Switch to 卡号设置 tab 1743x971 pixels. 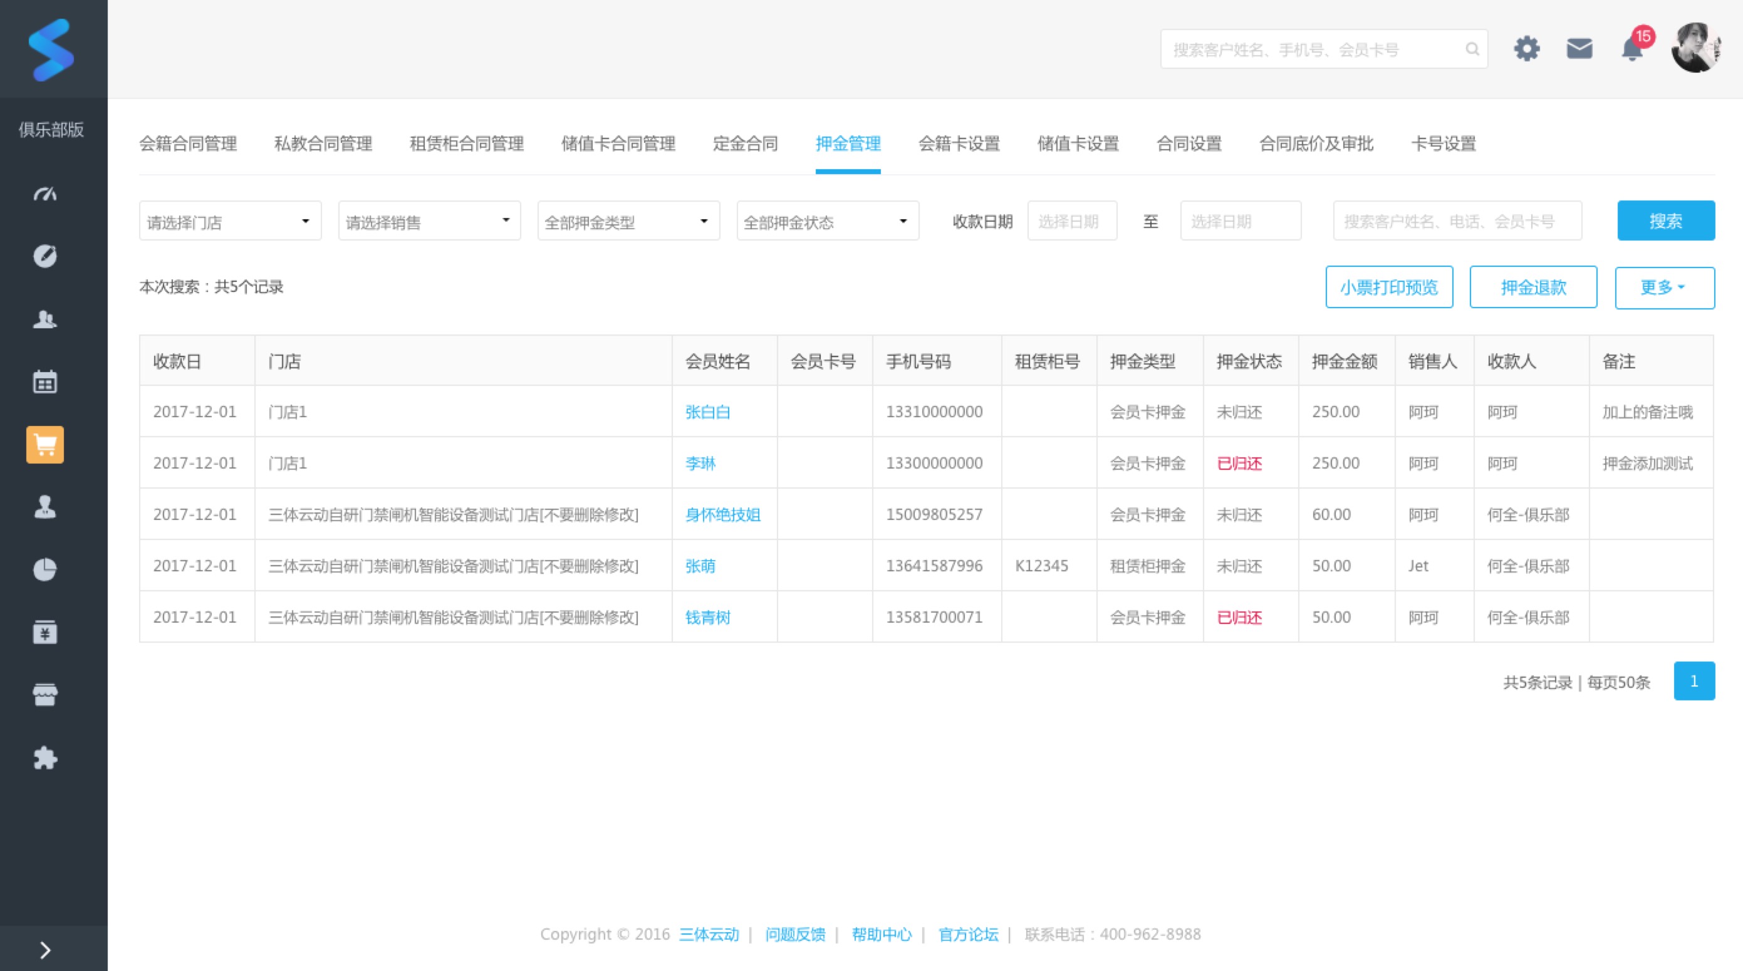click(1444, 143)
